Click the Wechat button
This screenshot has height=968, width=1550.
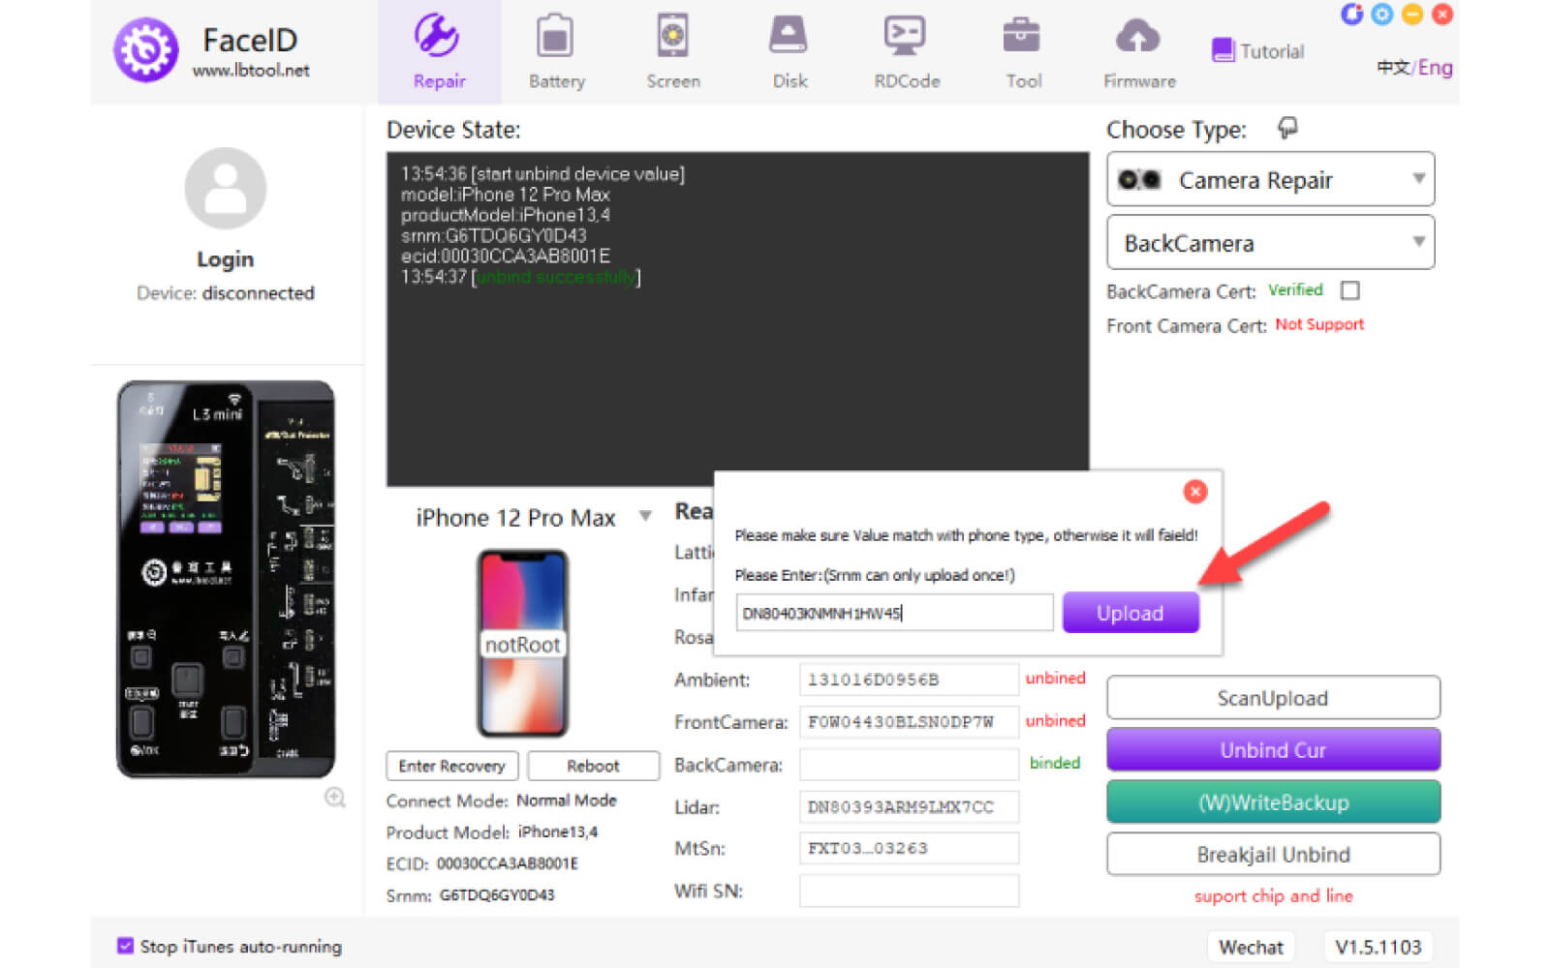(1251, 947)
